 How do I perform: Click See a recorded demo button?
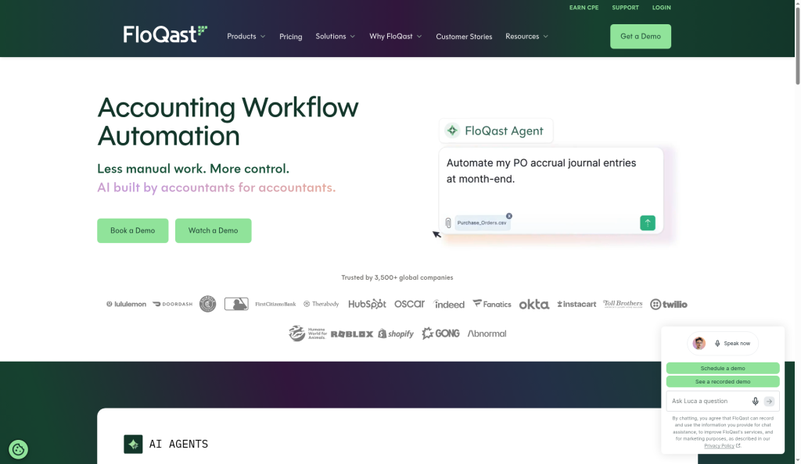(x=722, y=381)
